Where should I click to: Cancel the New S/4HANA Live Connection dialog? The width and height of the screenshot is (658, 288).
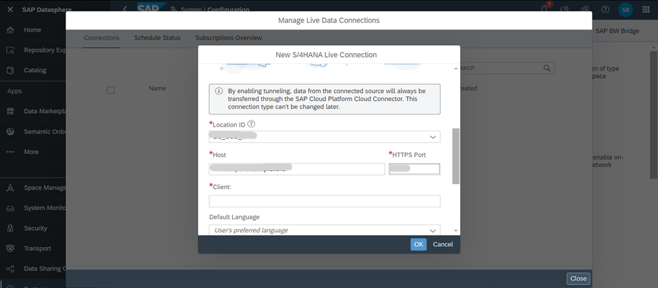tap(443, 244)
